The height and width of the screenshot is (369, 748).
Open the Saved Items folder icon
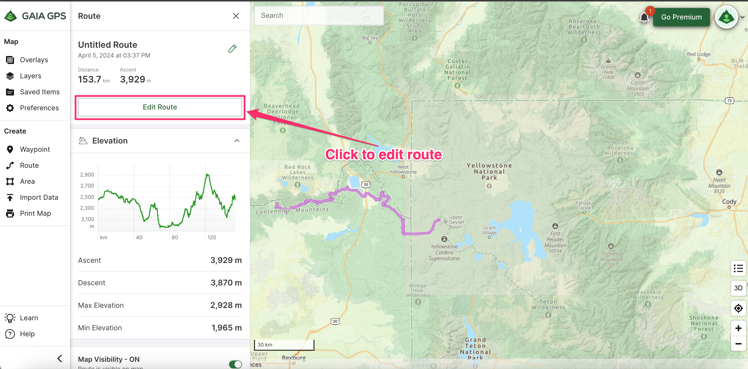[x=10, y=92]
